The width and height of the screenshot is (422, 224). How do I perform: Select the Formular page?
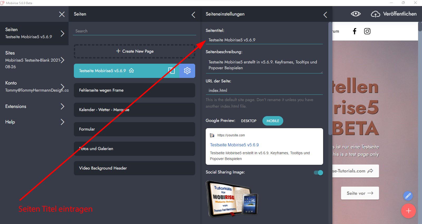pyautogui.click(x=134, y=129)
